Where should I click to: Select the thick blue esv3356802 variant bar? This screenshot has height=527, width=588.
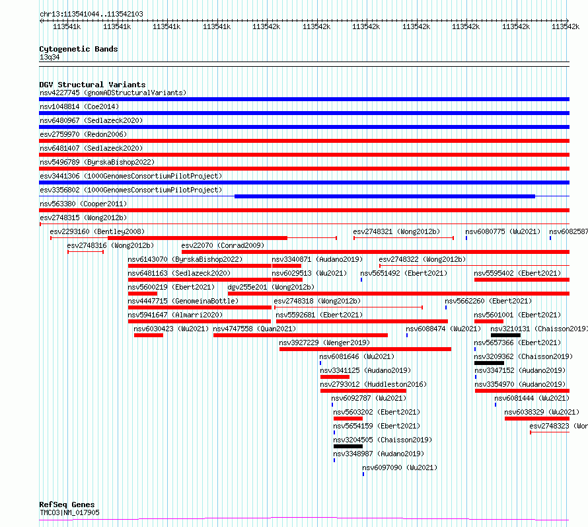385,196
